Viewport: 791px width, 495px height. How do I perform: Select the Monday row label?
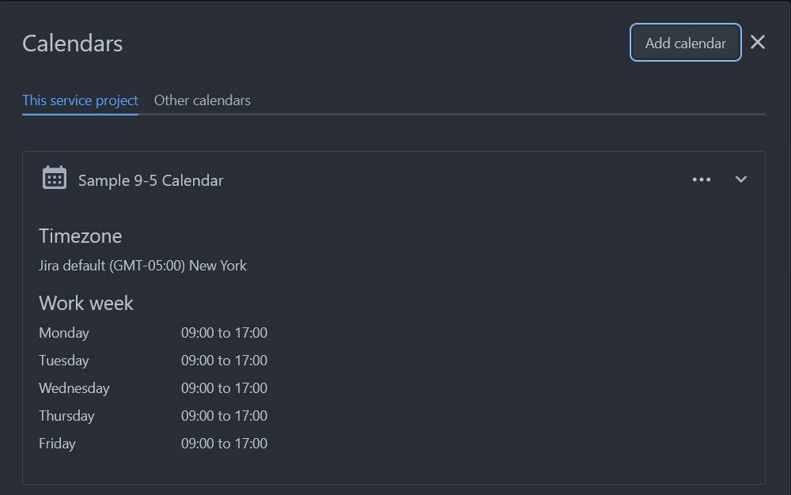(64, 333)
